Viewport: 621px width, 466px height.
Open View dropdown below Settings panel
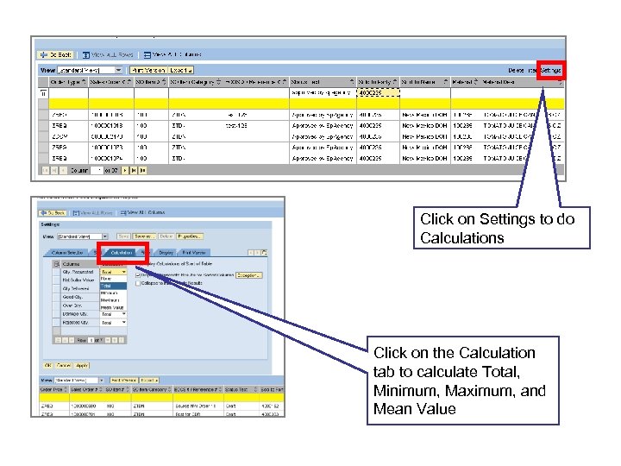(101, 381)
